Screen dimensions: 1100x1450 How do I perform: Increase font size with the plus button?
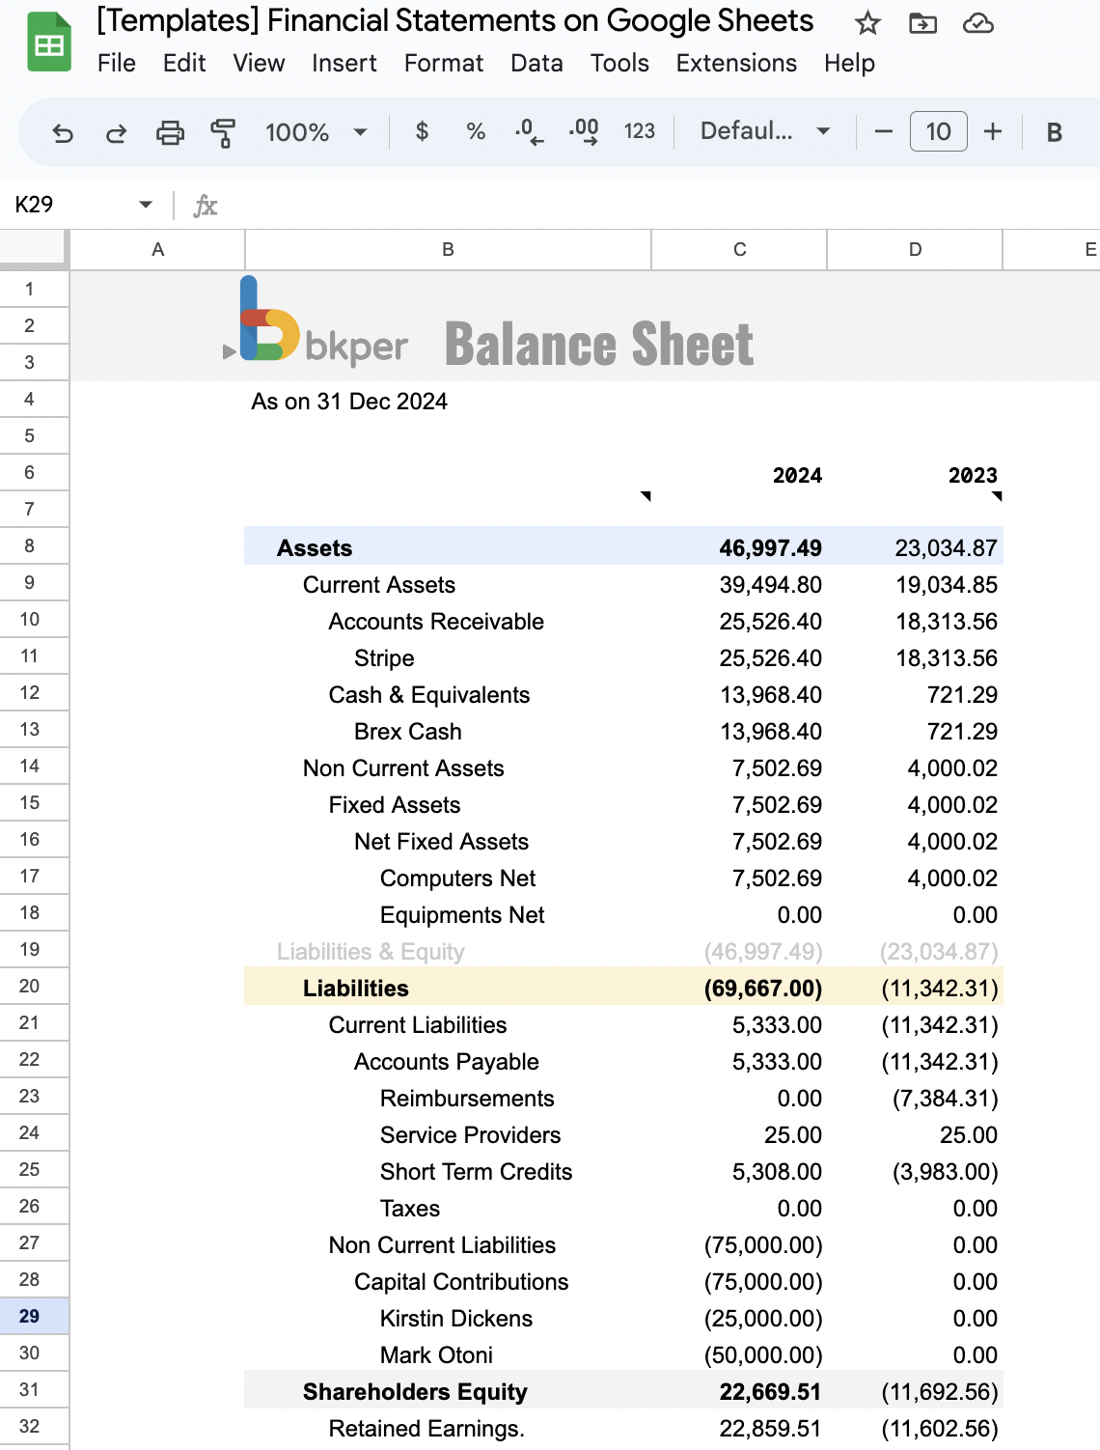tap(992, 132)
